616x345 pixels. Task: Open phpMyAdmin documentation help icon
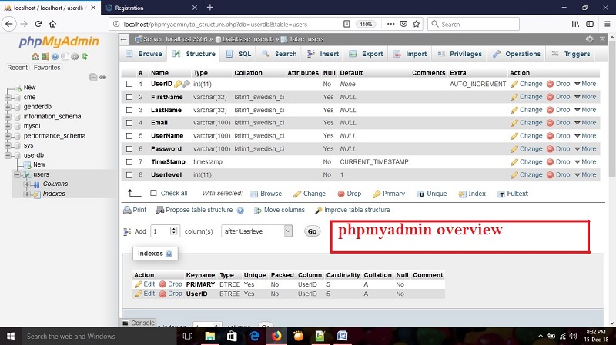pos(55,56)
